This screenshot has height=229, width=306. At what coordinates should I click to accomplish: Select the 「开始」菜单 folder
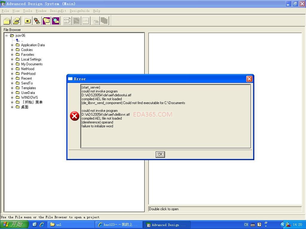click(x=32, y=102)
